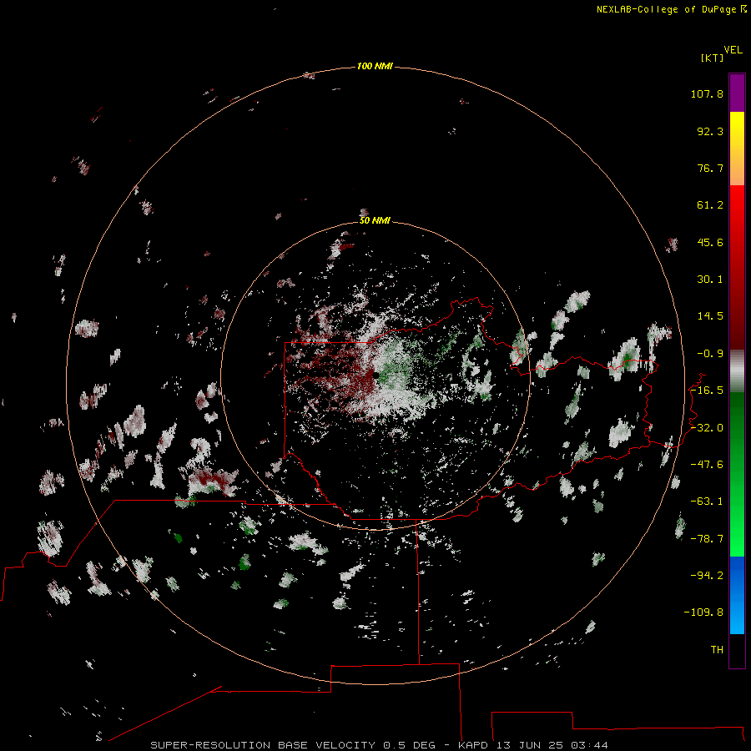This screenshot has height=751, width=751.
Task: Click the radar site center black dot
Action: (x=376, y=376)
